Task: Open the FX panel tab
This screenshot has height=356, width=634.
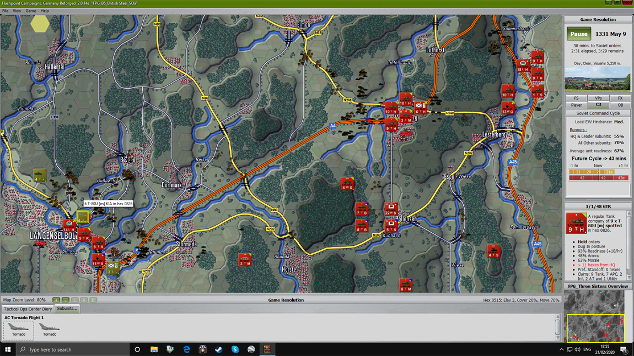Action: (620, 98)
